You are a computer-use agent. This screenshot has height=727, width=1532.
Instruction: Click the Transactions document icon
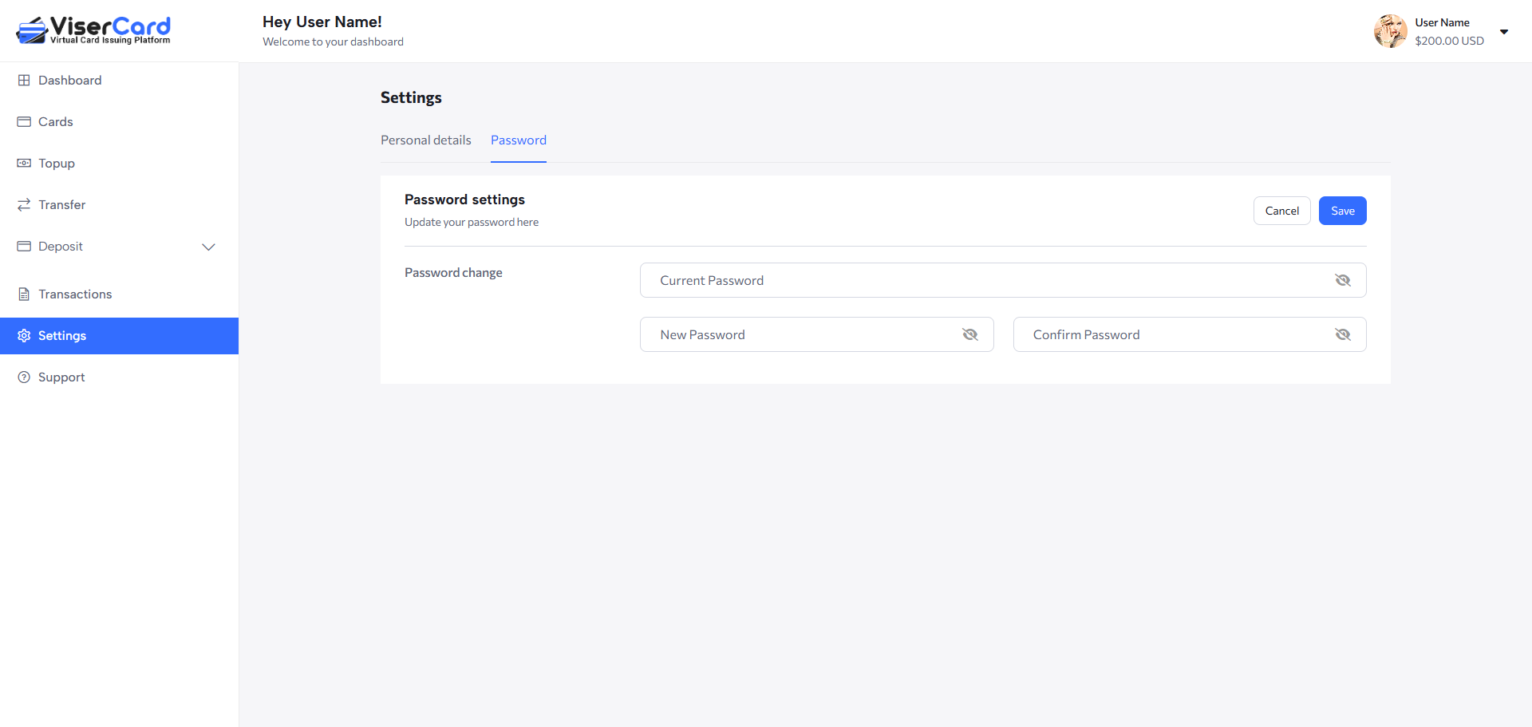tap(24, 294)
